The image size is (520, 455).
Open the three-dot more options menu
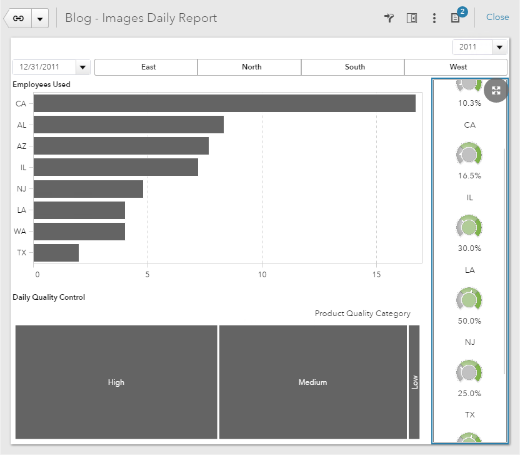coord(434,18)
